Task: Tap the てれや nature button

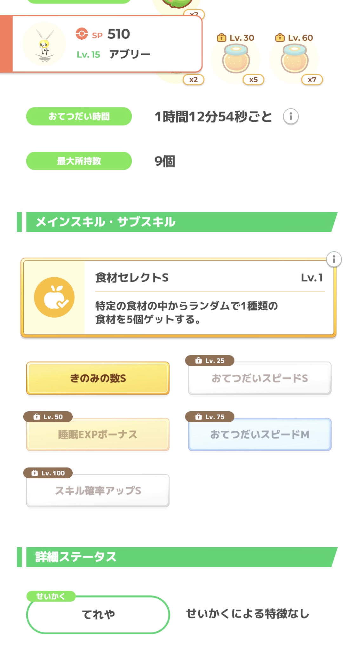Action: pos(98,615)
